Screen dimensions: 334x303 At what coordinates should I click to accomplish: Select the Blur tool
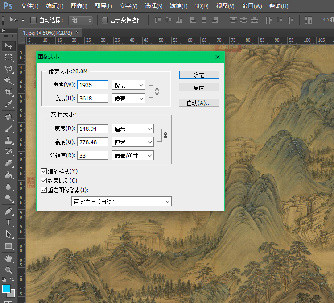[8, 187]
